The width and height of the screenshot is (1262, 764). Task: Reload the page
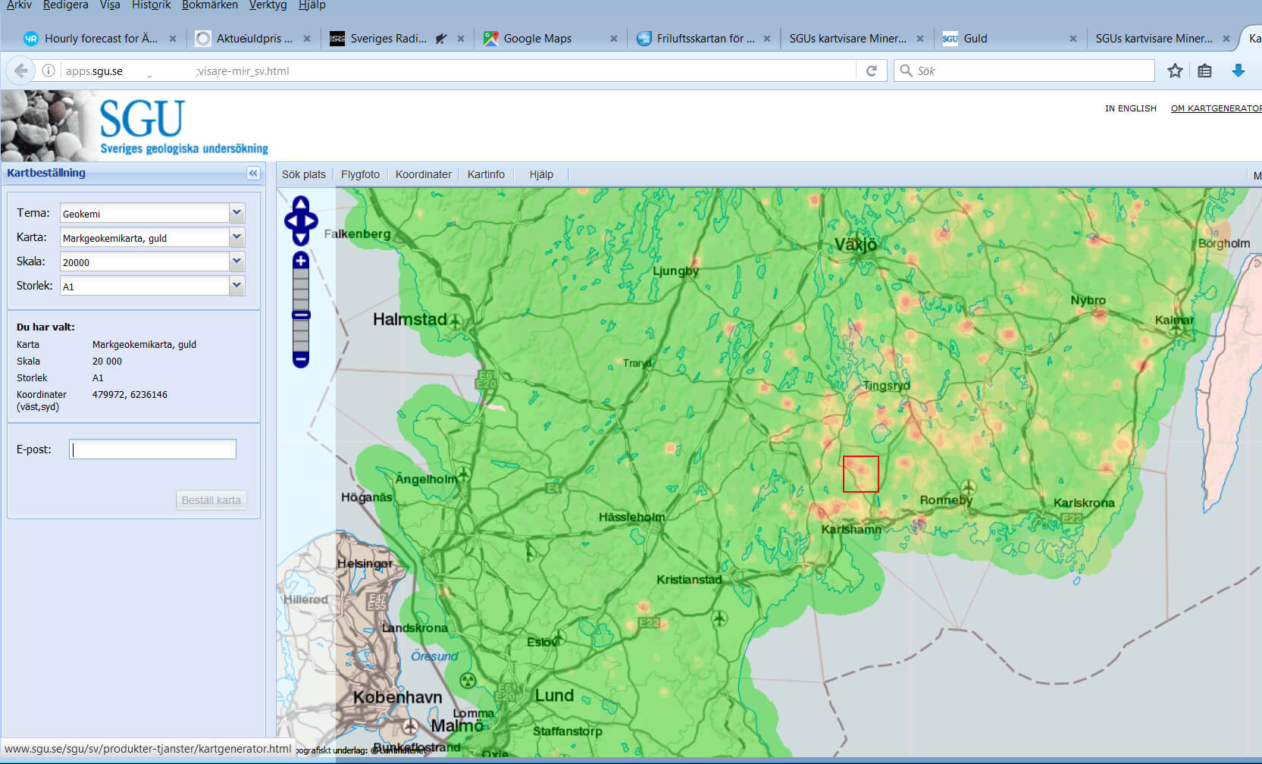click(872, 70)
